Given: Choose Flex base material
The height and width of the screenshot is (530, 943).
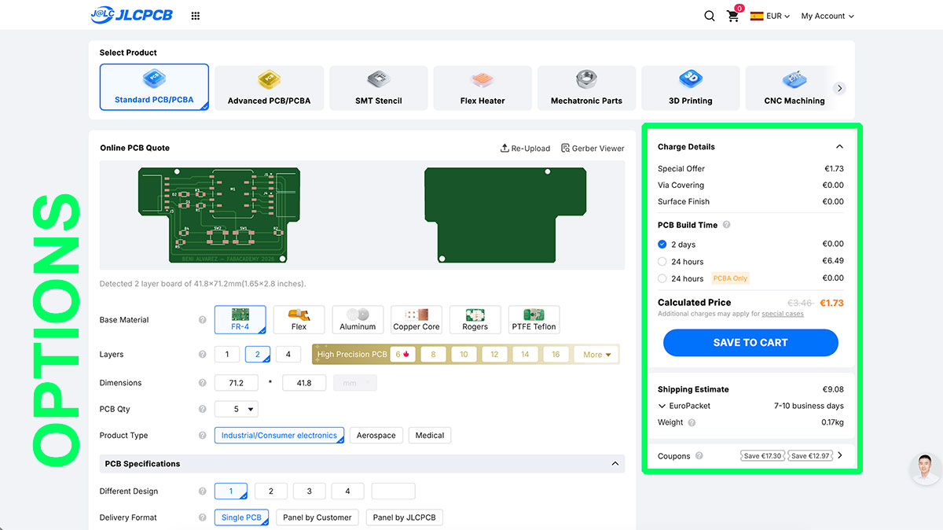Looking at the screenshot, I should tap(299, 319).
